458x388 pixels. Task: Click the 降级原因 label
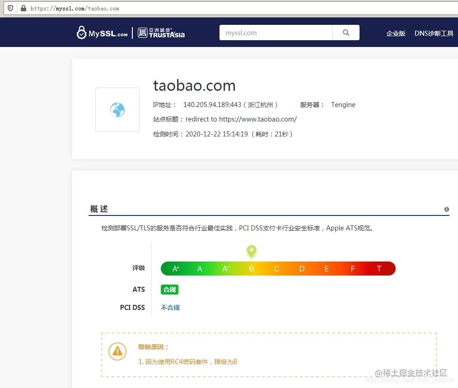pos(154,347)
